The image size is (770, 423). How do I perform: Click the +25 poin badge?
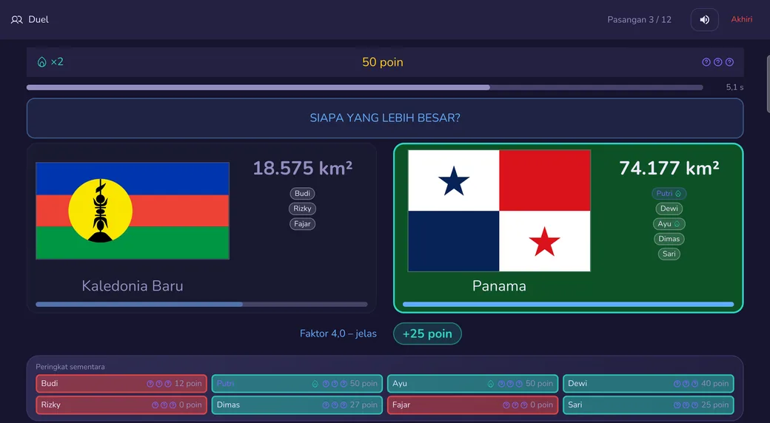click(x=427, y=334)
